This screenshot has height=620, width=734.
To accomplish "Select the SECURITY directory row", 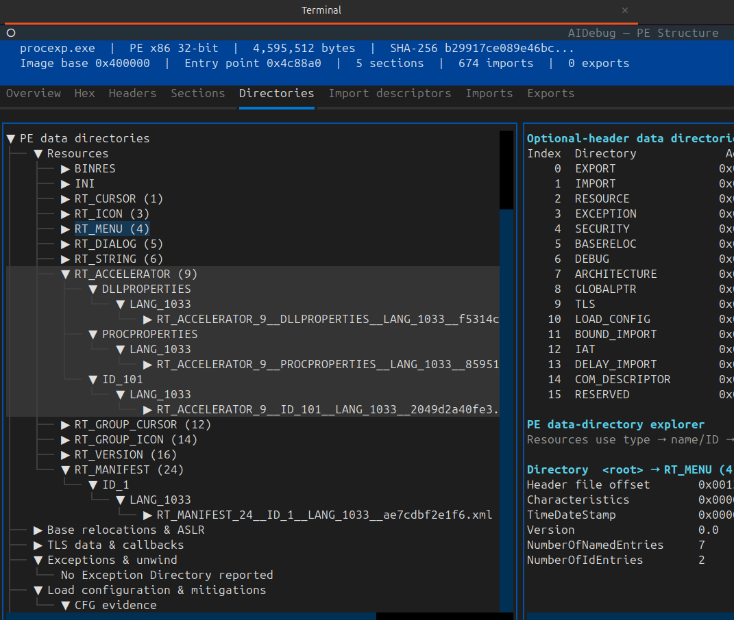I will coord(630,229).
